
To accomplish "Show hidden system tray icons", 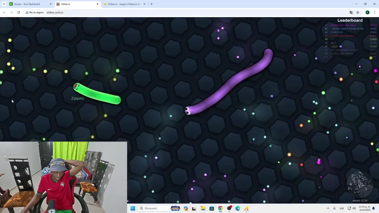I will [328, 208].
